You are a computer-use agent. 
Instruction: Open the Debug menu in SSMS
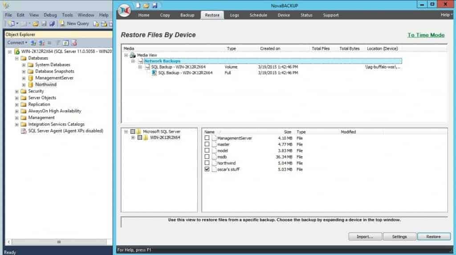click(x=50, y=15)
